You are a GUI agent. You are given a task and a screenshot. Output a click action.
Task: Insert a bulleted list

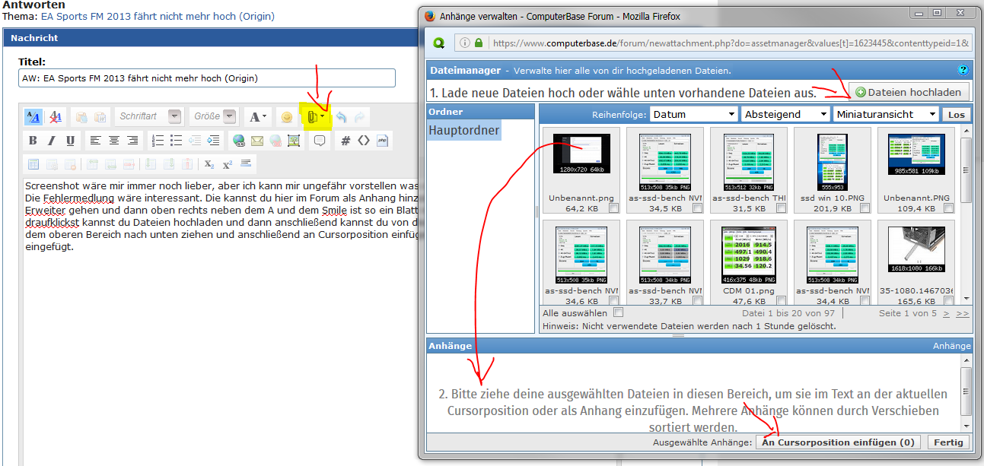177,141
